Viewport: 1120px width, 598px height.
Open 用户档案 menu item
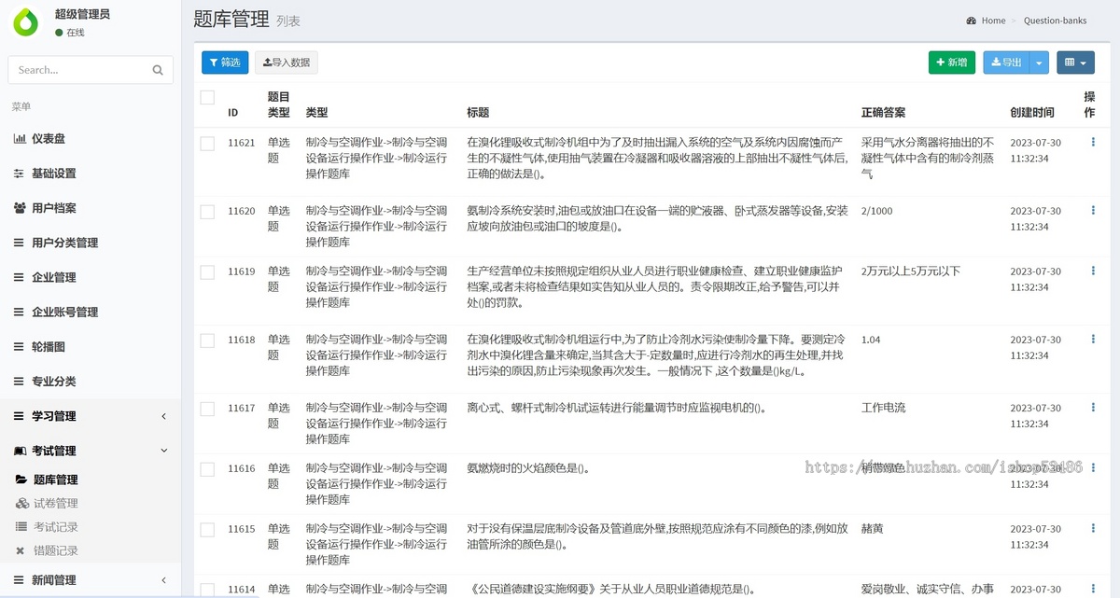pyautogui.click(x=91, y=208)
